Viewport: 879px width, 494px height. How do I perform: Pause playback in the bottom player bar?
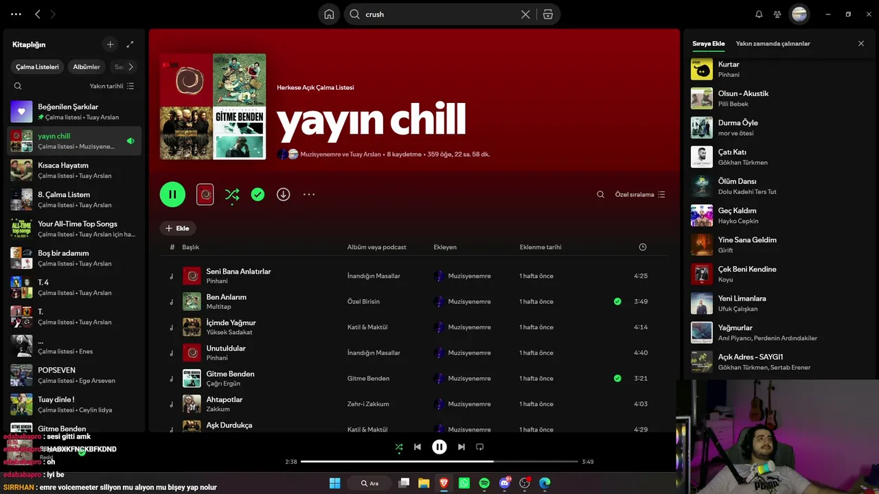tap(439, 447)
